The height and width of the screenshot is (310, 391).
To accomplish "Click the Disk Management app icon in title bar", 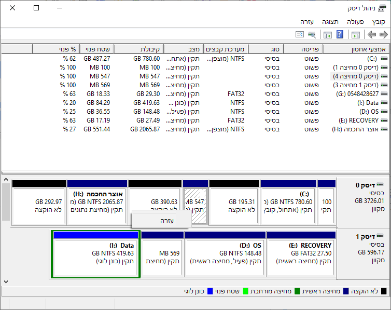I will pos(382,8).
